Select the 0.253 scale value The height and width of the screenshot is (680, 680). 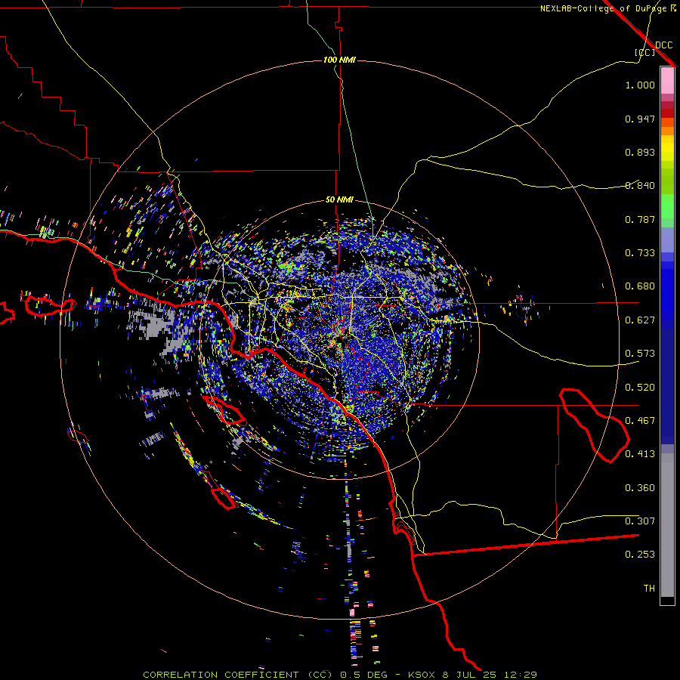tap(640, 555)
